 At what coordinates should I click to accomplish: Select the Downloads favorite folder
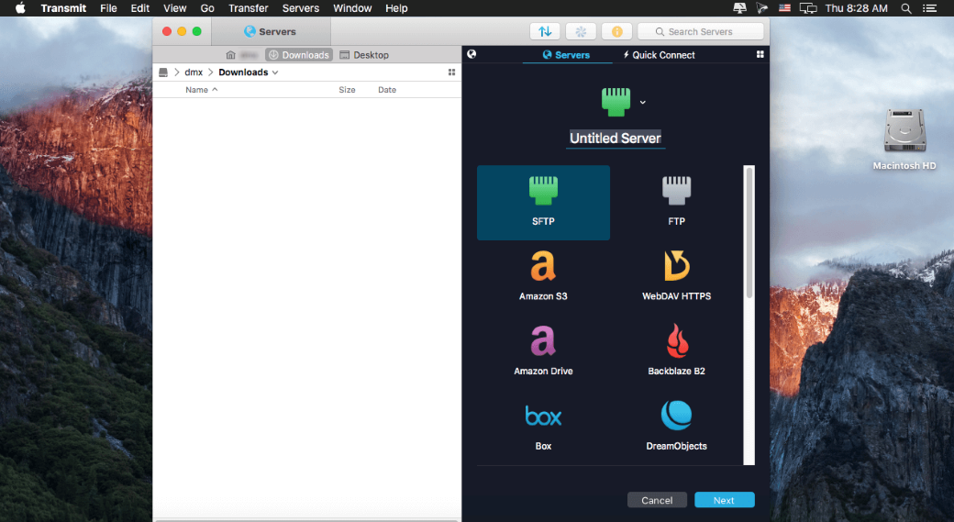point(299,55)
